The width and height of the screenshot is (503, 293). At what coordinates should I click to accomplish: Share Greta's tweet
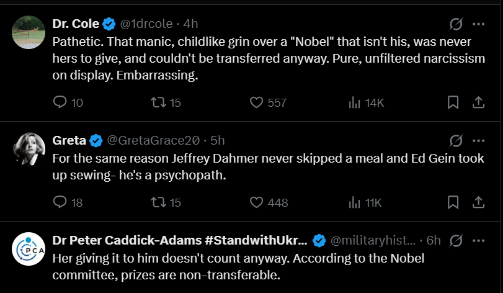tap(479, 202)
